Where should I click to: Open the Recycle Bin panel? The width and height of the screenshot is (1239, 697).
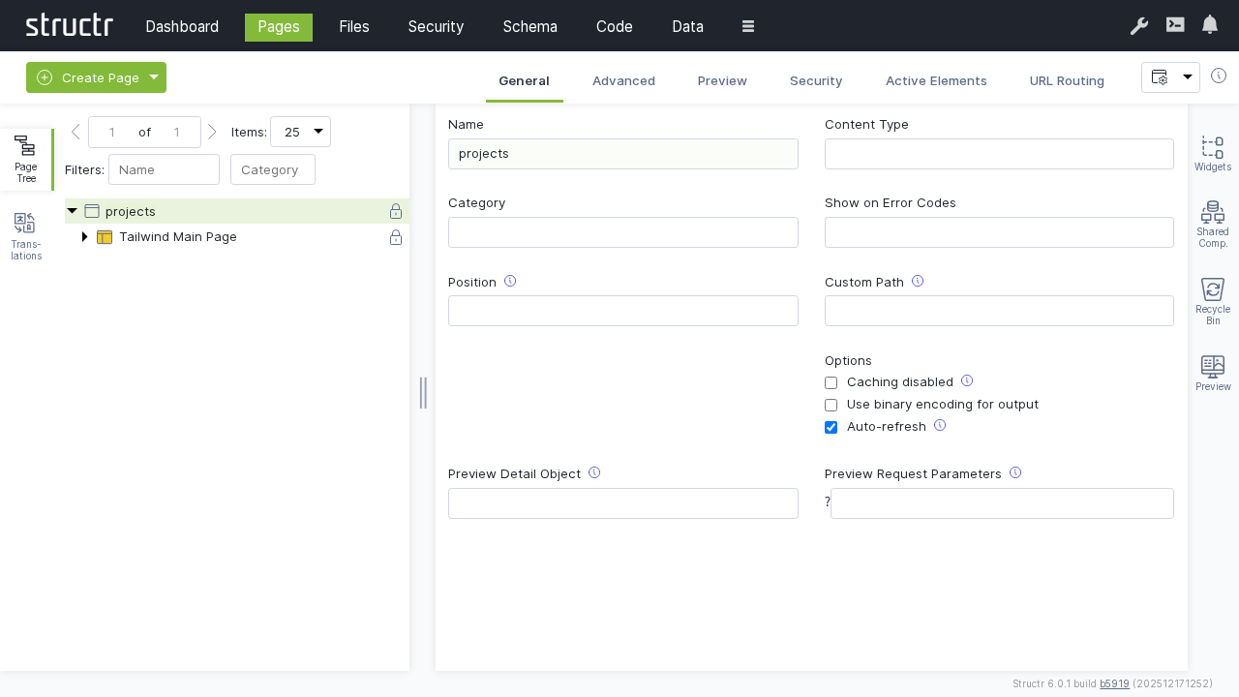click(1212, 300)
